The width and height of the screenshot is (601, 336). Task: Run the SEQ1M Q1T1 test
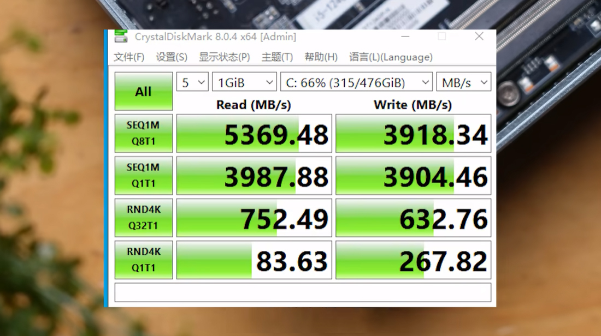coord(144,175)
